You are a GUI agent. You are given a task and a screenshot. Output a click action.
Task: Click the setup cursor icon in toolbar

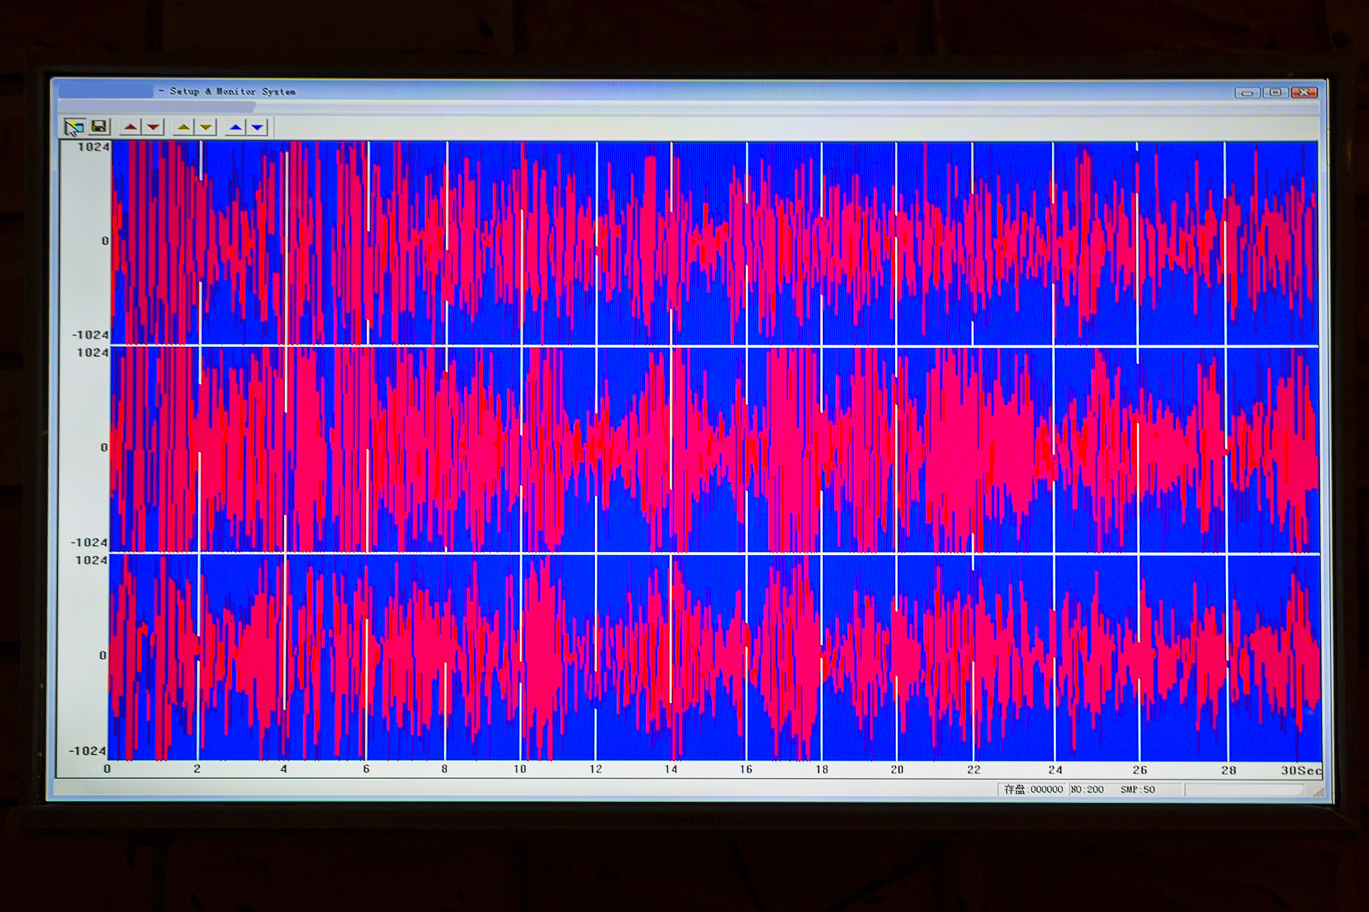[74, 126]
